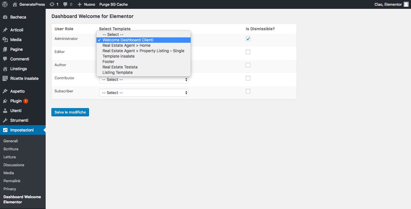Click 'Dashboard Welcome for Elementor' heading

pyautogui.click(x=92, y=16)
